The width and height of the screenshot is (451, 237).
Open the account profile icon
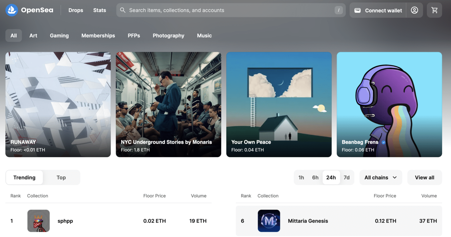(414, 10)
